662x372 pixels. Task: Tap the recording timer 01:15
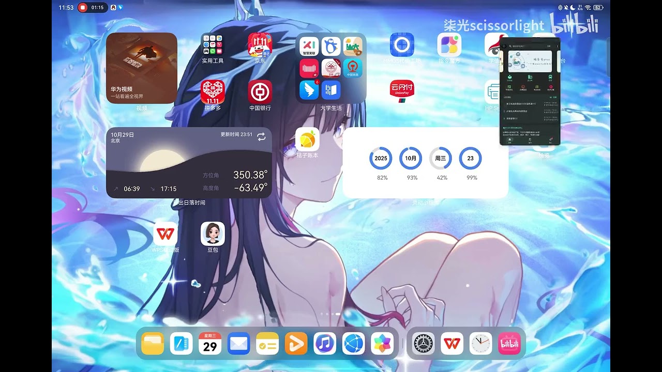coord(97,8)
